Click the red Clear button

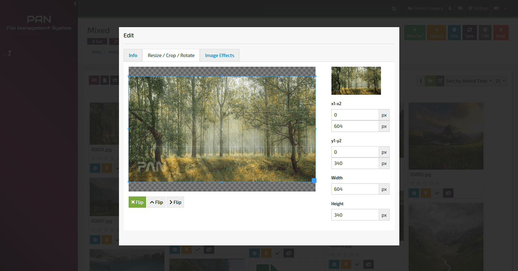coord(501,32)
